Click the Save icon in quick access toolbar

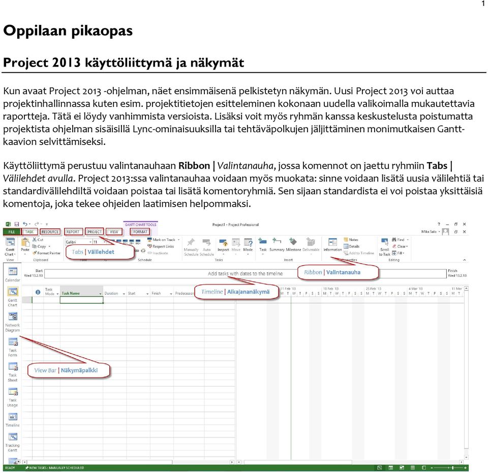16,224
